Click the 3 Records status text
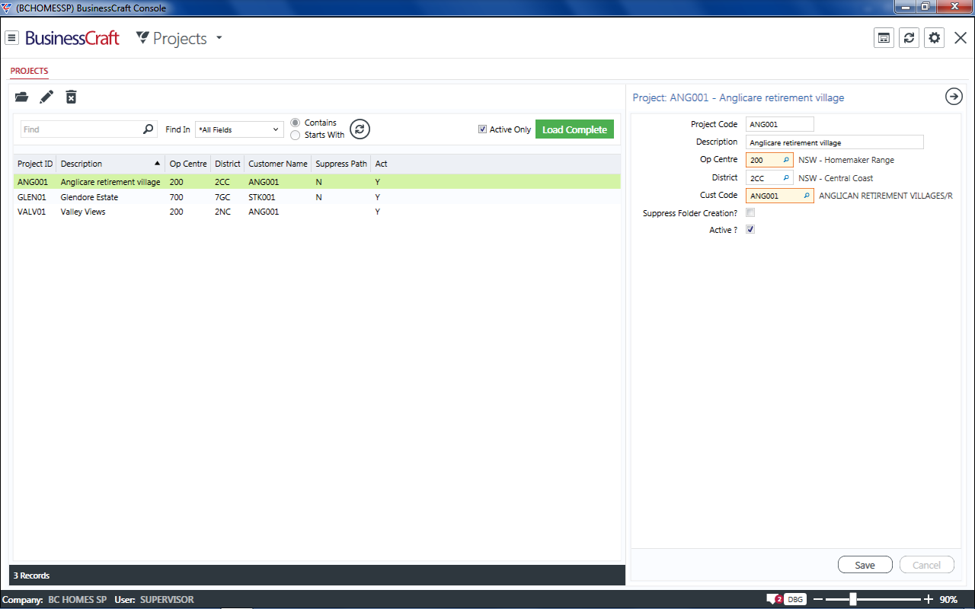The width and height of the screenshot is (975, 609). tap(31, 576)
